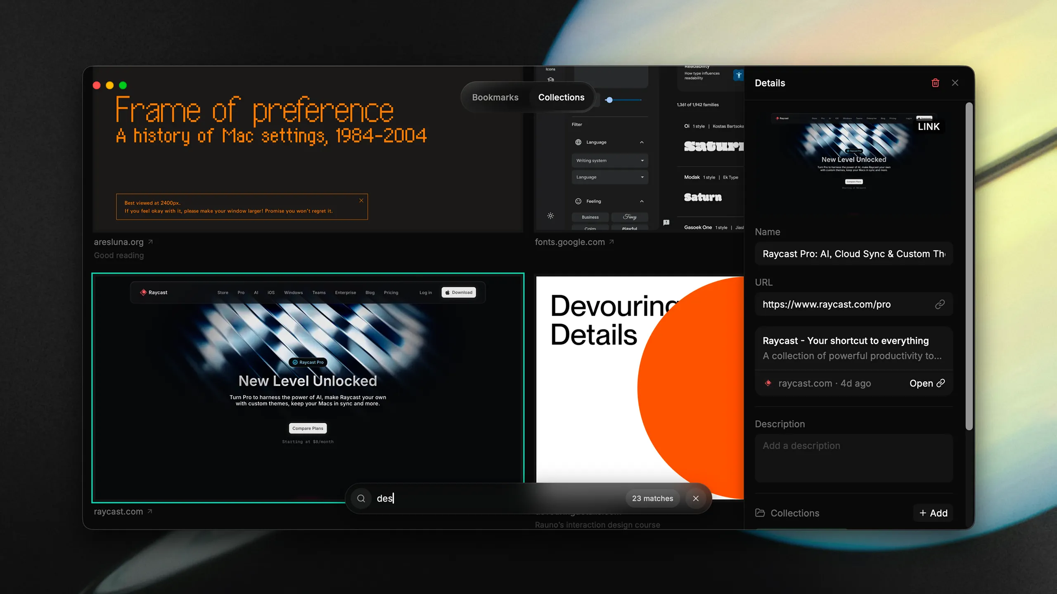Screen dimensions: 1057x594
Task: Open the Writing system dropdown
Action: [610, 160]
